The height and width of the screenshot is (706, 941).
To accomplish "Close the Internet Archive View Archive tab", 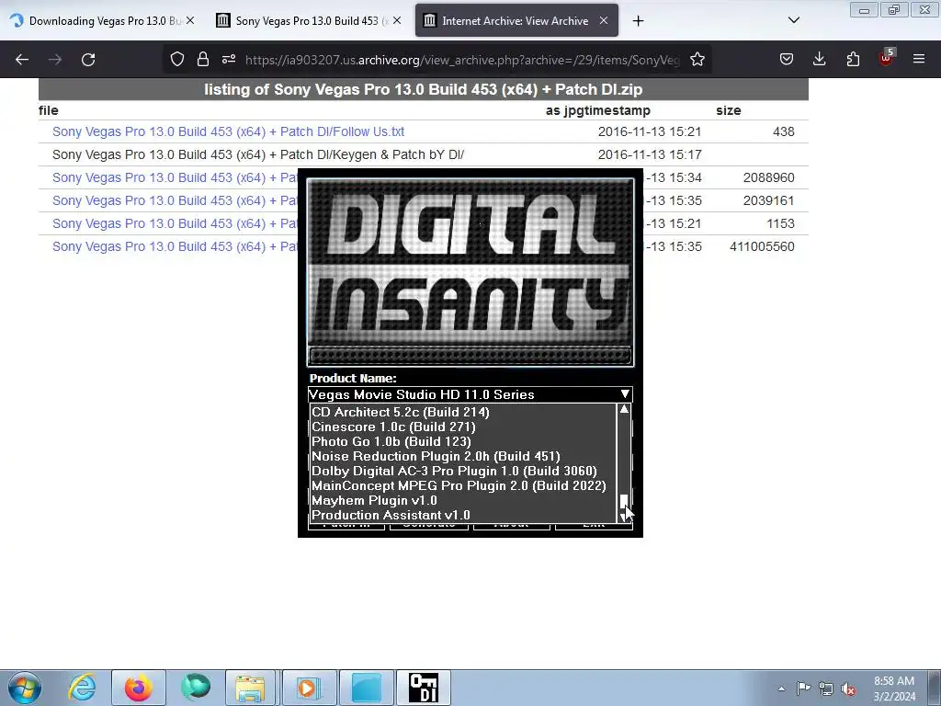I will pos(604,20).
